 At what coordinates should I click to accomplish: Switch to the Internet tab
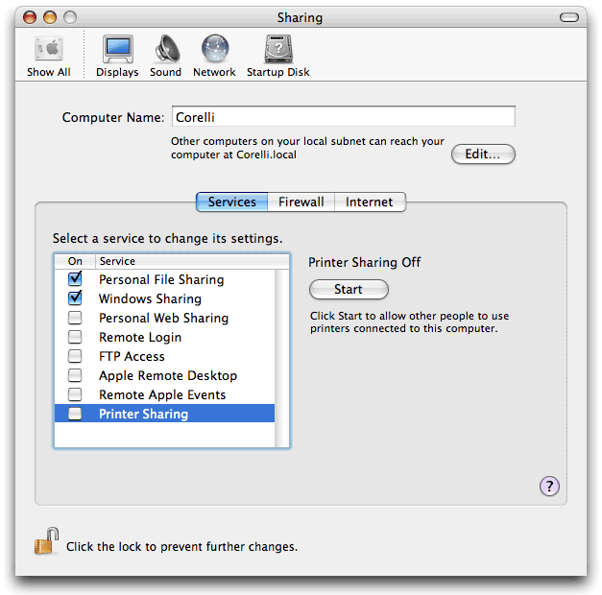[x=370, y=202]
